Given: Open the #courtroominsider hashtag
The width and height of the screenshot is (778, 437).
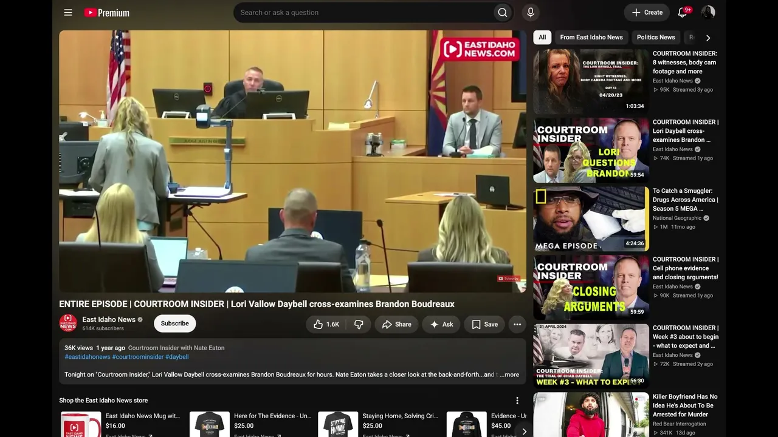Looking at the screenshot, I should 138,357.
